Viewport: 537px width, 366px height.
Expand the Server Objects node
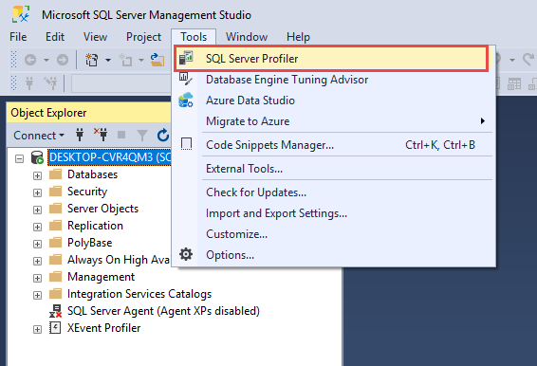point(37,210)
